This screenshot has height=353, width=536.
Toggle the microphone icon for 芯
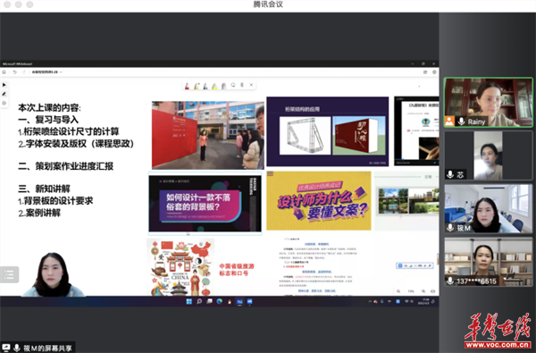pos(450,174)
